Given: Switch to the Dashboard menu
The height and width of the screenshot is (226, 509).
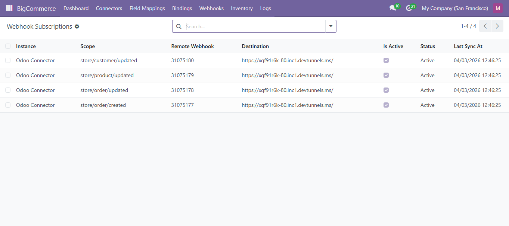Looking at the screenshot, I should (76, 8).
